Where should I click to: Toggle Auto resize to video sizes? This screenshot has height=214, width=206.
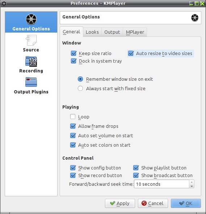click(131, 53)
